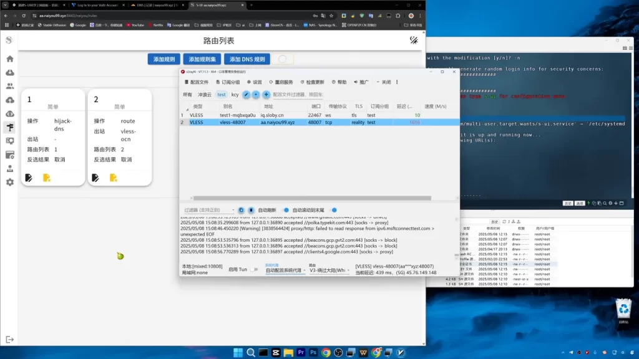Open the S-UI home page in sidebar
The width and height of the screenshot is (639, 359).
[10, 59]
